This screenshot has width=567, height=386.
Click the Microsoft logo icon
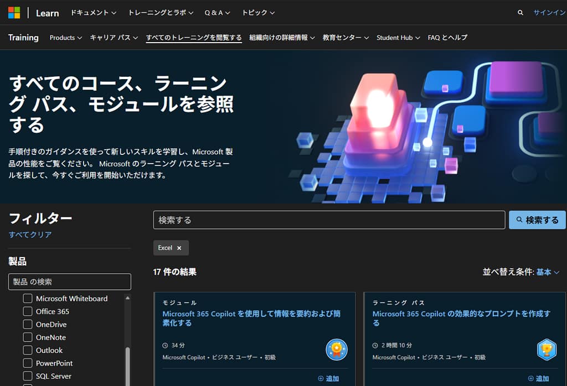pyautogui.click(x=14, y=13)
